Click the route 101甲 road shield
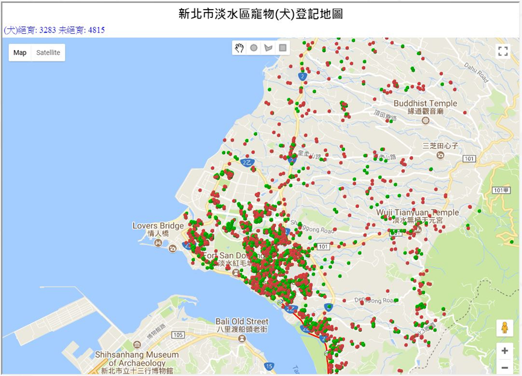Image resolution: width=522 pixels, height=376 pixels. 501,190
